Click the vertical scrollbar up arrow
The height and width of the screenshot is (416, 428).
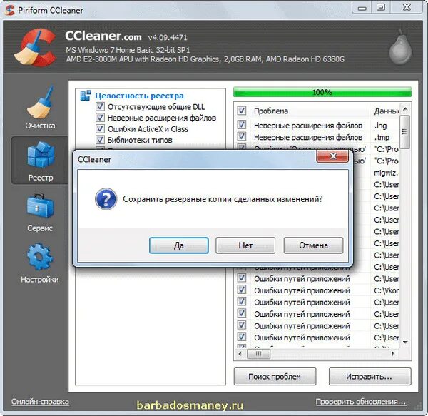pyautogui.click(x=405, y=109)
